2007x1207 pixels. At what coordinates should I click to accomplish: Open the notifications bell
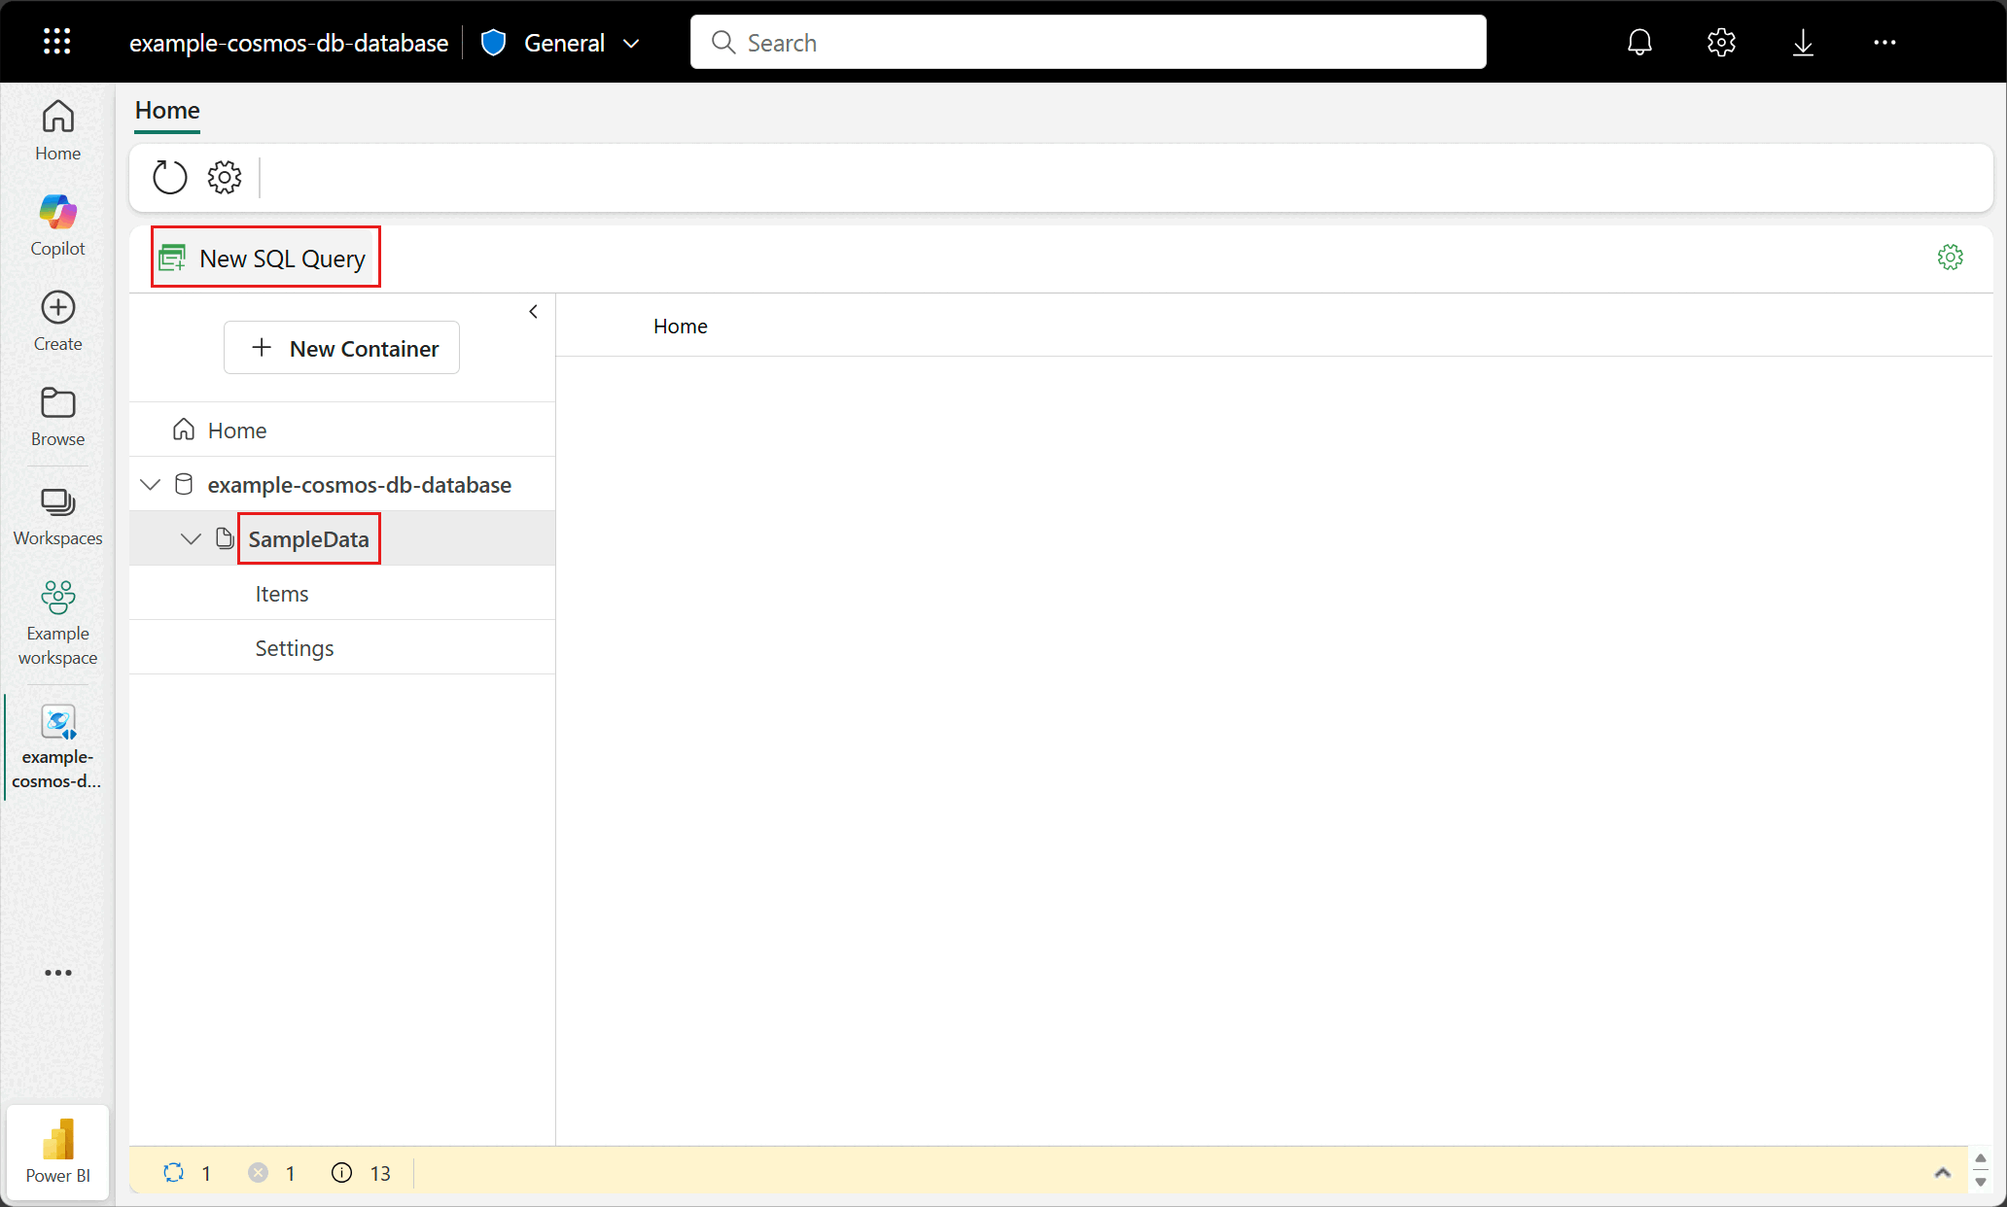coord(1639,42)
